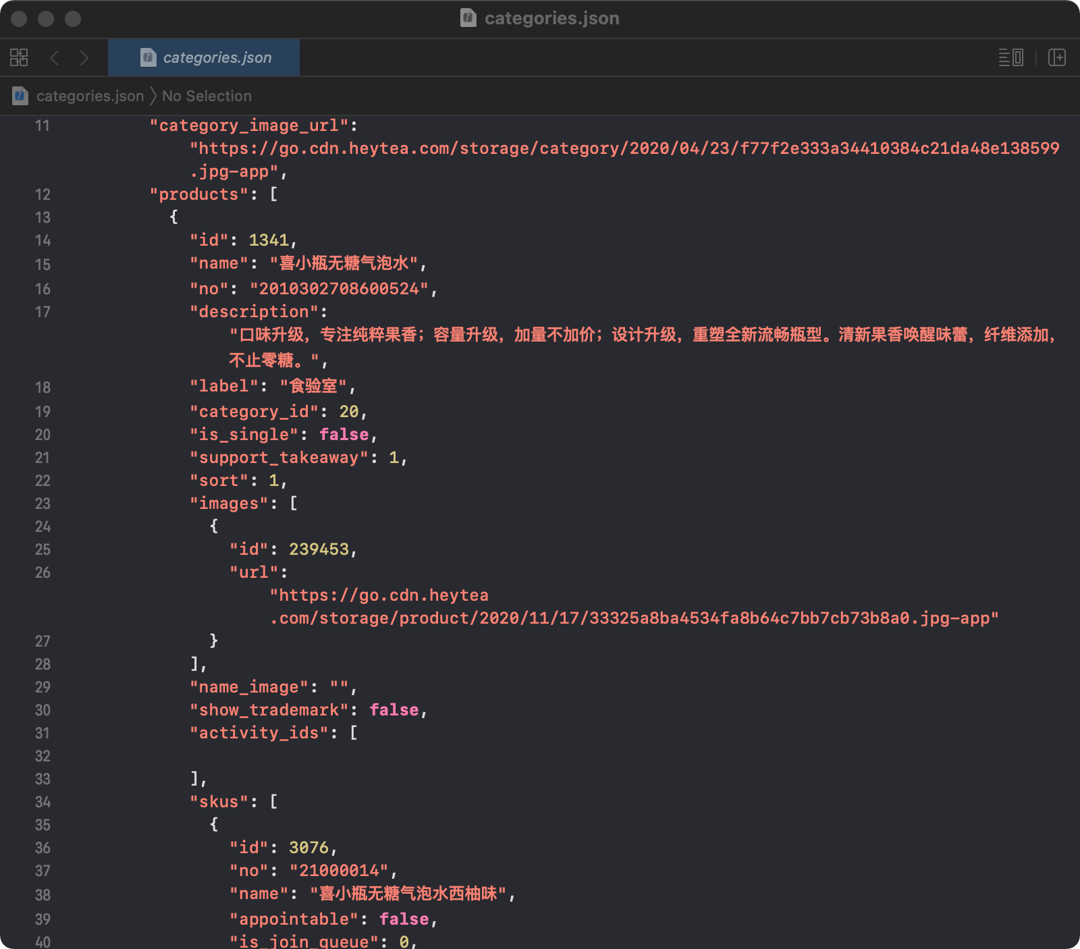Click the category_id value 20

[x=349, y=412]
